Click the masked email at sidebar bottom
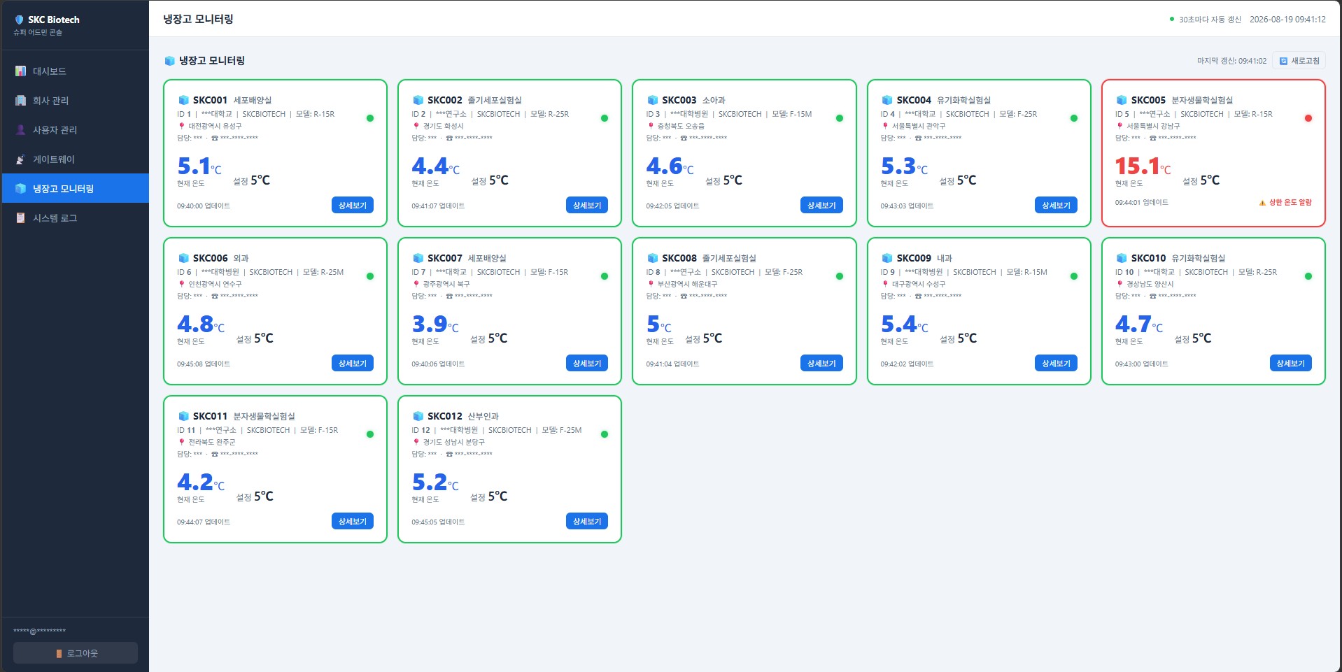This screenshot has height=672, width=1342. click(x=39, y=631)
